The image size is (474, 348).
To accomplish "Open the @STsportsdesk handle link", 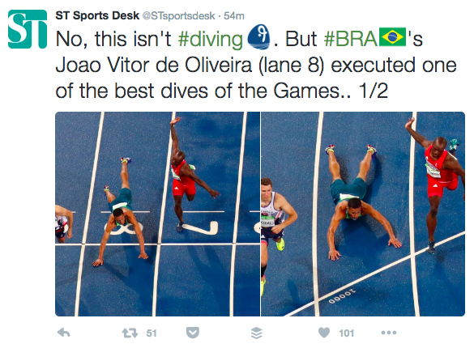I will click(178, 15).
